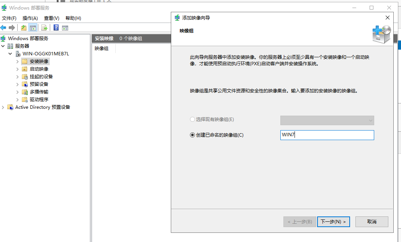401x242 pixels.
Task: Click the 驱动程序 folder icon
Action: [25, 100]
